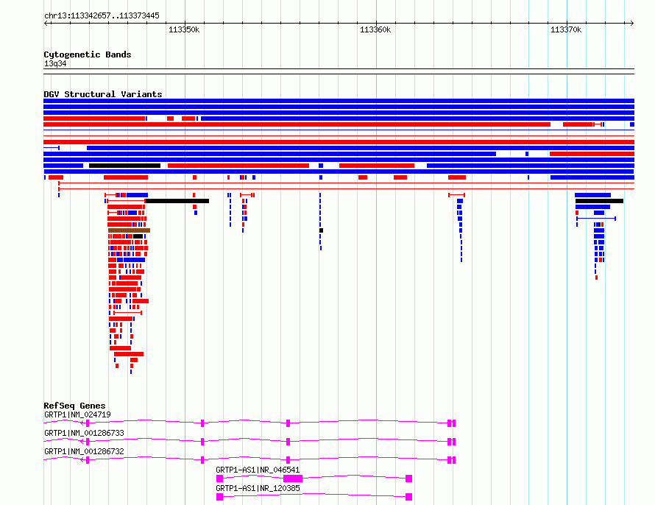Click the left arrow of the ruler

click(x=46, y=24)
